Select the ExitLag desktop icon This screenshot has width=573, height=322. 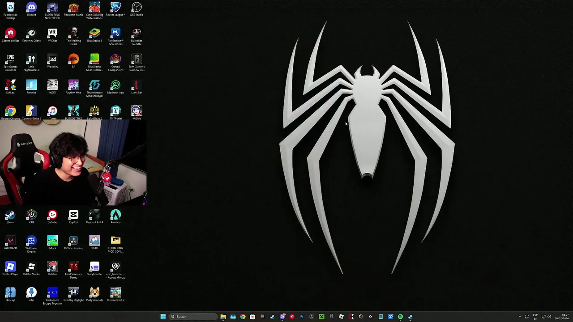click(x=10, y=87)
